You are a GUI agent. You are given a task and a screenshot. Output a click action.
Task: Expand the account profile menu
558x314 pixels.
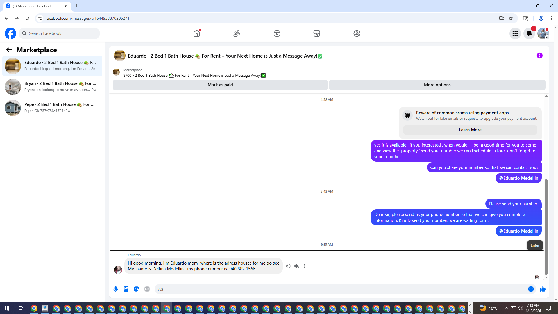point(543,33)
